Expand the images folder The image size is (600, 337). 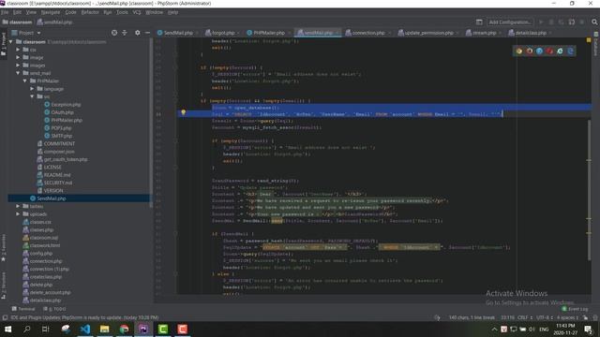[18, 66]
